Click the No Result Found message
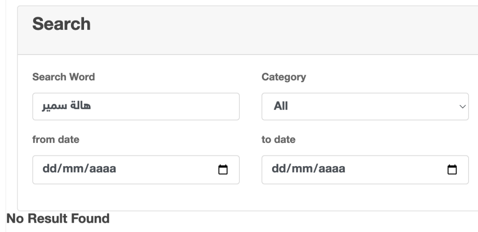This screenshot has height=232, width=478. (x=58, y=218)
